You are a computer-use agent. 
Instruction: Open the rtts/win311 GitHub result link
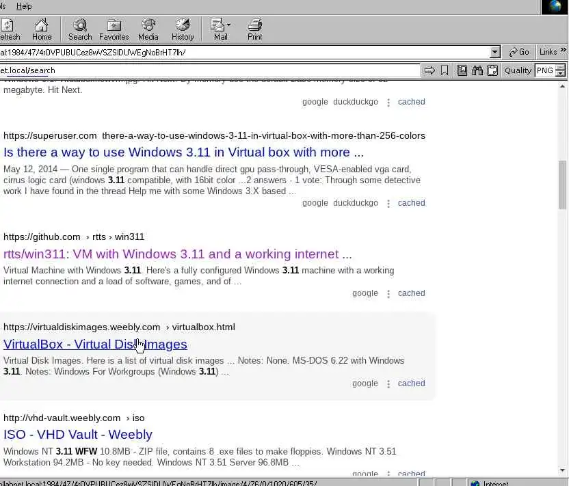click(x=177, y=254)
